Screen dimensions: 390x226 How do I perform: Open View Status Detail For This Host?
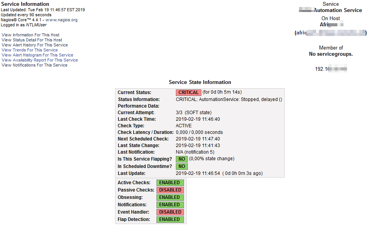pos(32,40)
